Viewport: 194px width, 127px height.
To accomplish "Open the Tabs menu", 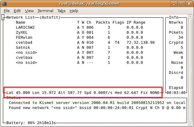I will (61, 11).
